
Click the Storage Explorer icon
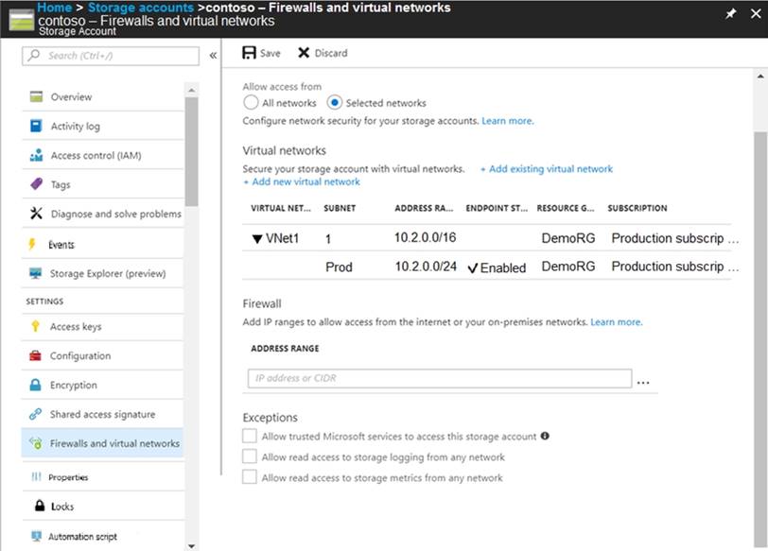click(x=35, y=273)
